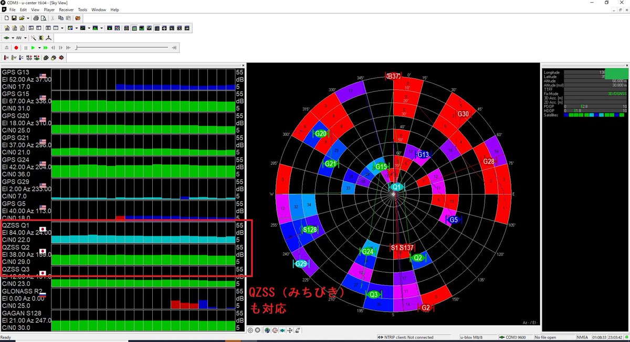Expand dropdown beside the table view icon

tap(62, 28)
